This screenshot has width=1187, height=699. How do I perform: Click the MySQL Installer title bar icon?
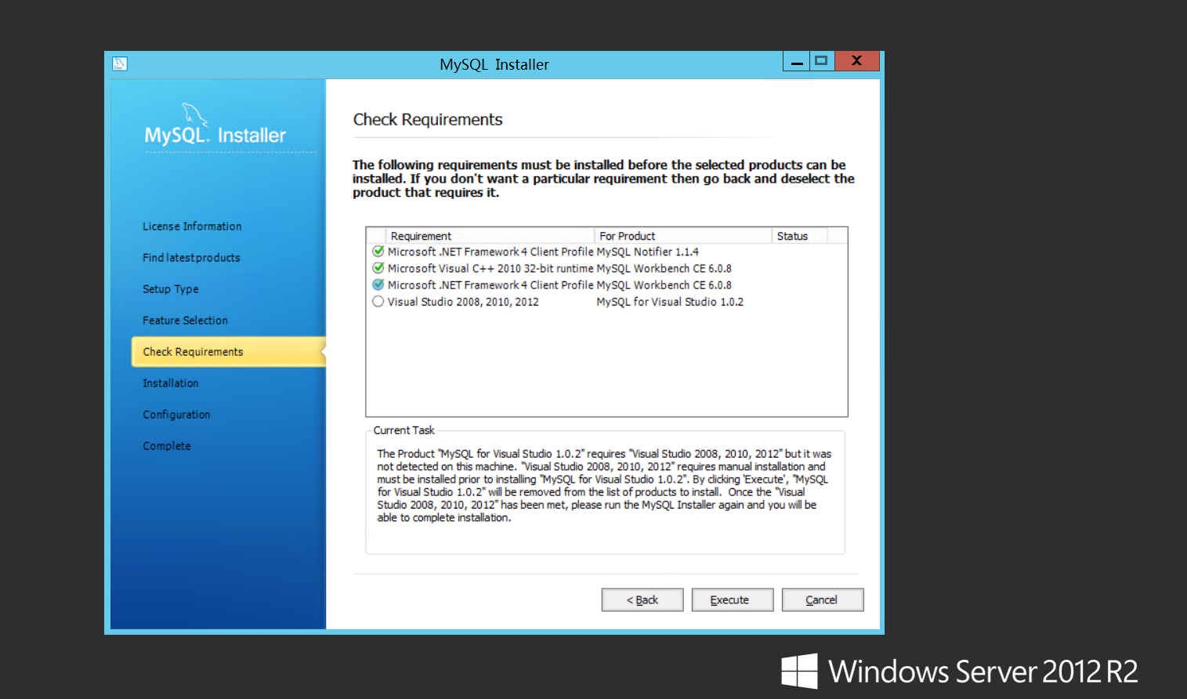[x=120, y=63]
